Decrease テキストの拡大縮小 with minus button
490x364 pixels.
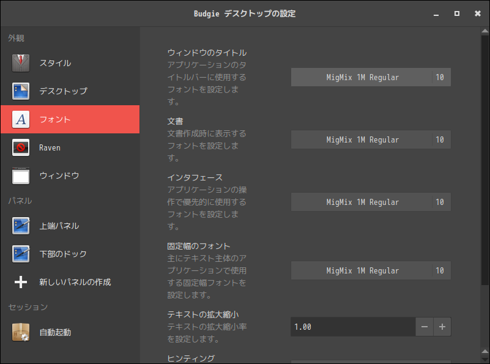click(x=425, y=327)
